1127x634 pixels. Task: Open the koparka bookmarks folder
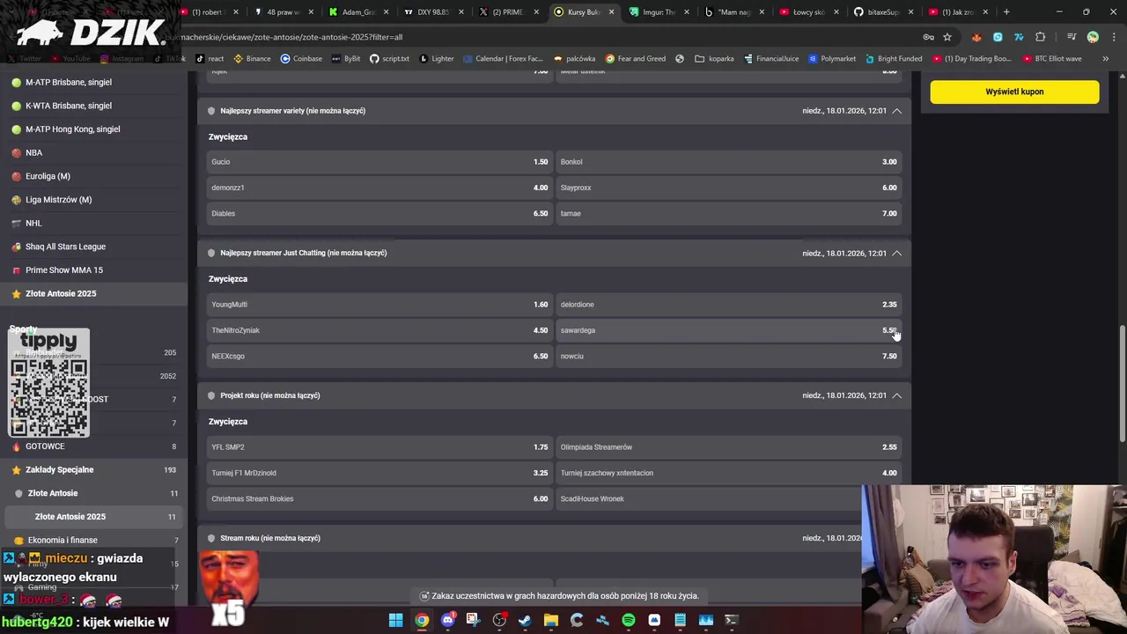(x=714, y=59)
